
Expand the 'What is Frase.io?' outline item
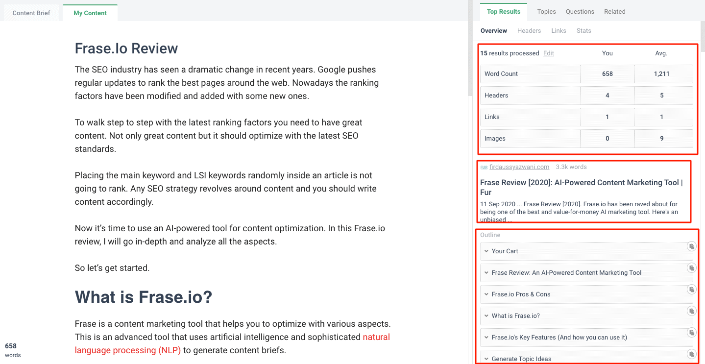486,315
